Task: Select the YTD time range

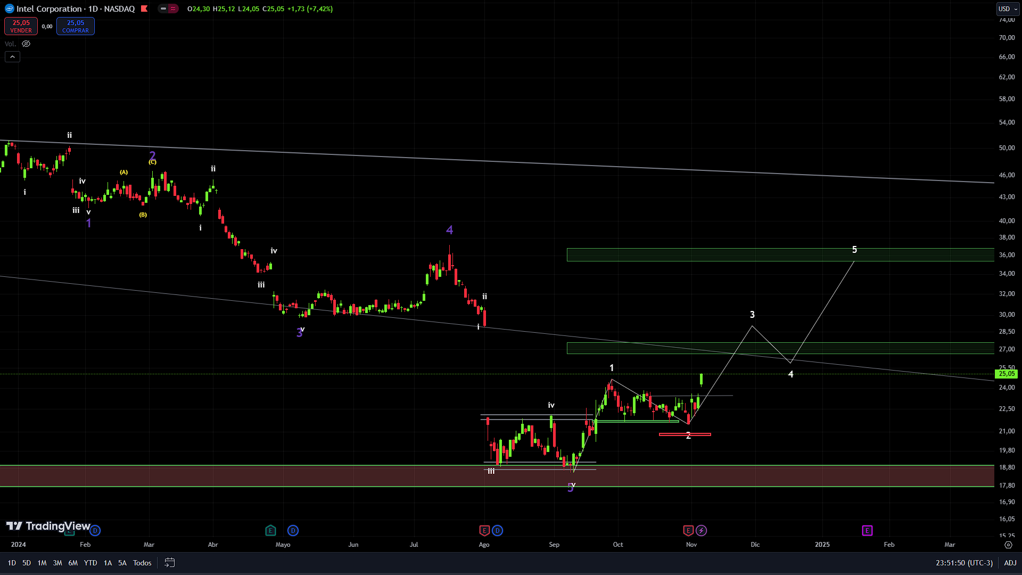Action: [x=90, y=563]
